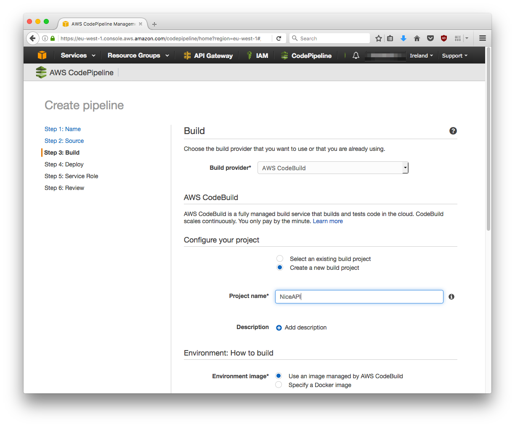This screenshot has width=515, height=427.
Task: Open the Firefox hamburger menu
Action: (483, 38)
